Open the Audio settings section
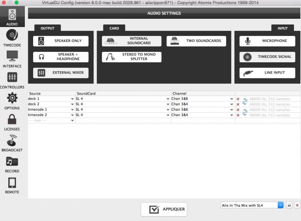The height and width of the screenshot is (221, 301). (x=12, y=17)
